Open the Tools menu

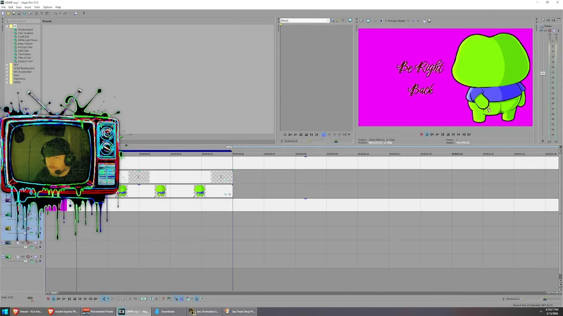[x=37, y=7]
